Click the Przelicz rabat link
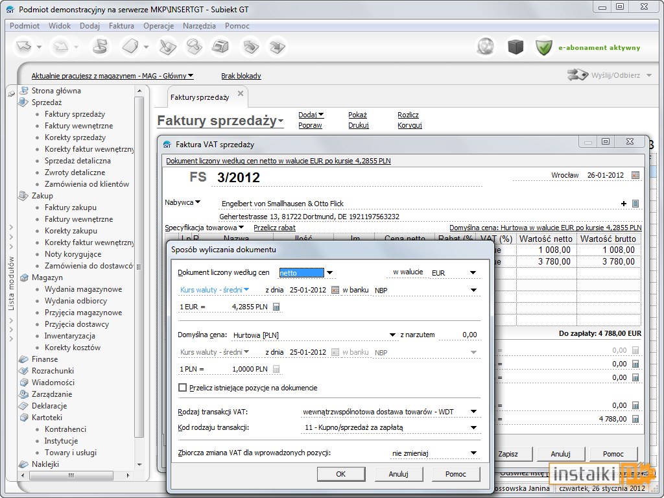The height and width of the screenshot is (498, 664). 274,228
